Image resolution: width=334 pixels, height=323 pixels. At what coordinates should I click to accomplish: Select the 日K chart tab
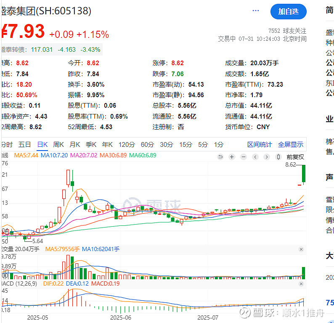[42, 145]
